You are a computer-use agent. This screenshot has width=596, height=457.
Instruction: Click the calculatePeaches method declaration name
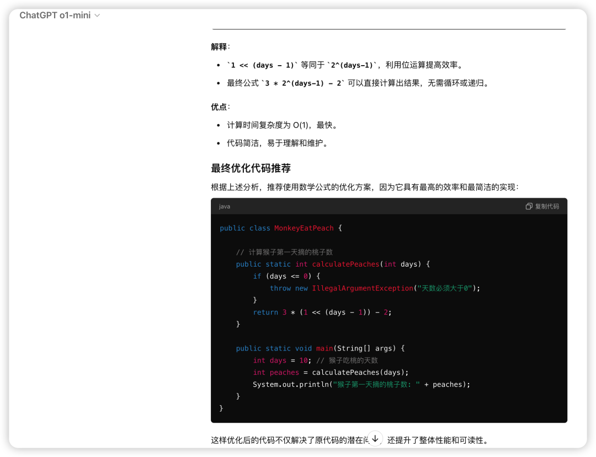[x=345, y=264]
